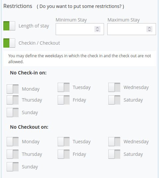159x178 pixels.
Task: Turn on No Check-in for Sunday
Action: pyautogui.click(x=13, y=112)
